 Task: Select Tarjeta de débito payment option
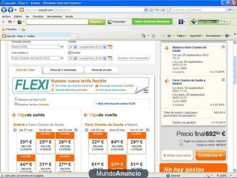tap(181, 145)
